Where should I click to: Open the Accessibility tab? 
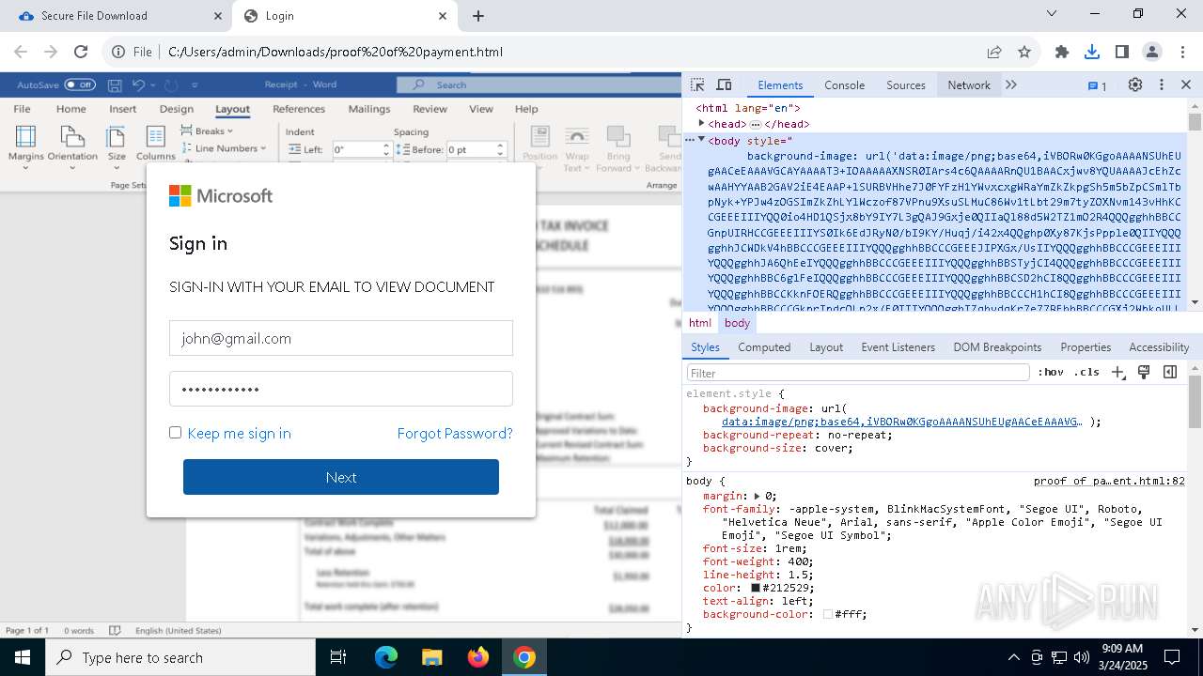pos(1159,347)
